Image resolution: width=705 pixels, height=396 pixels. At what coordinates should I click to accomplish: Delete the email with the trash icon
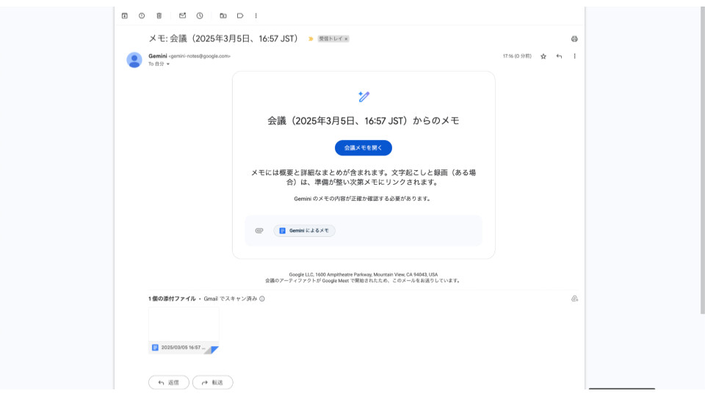click(159, 15)
